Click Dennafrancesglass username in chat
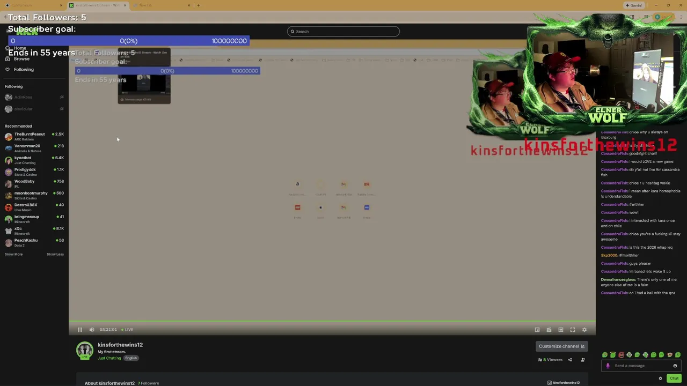 [618, 279]
